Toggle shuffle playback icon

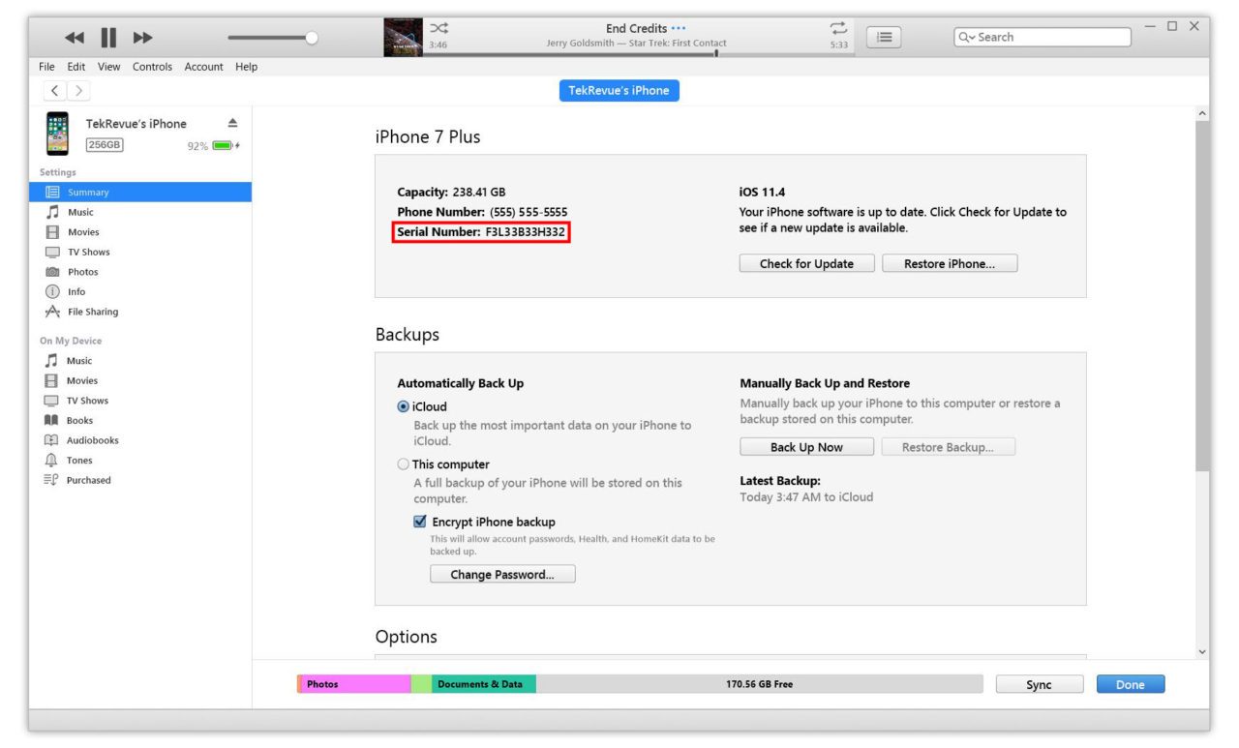click(438, 28)
